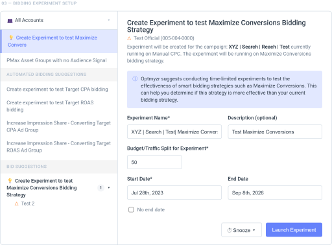This screenshot has width=332, height=245.
Task: Click the Bid Suggestions section header
Action: pyautogui.click(x=27, y=167)
